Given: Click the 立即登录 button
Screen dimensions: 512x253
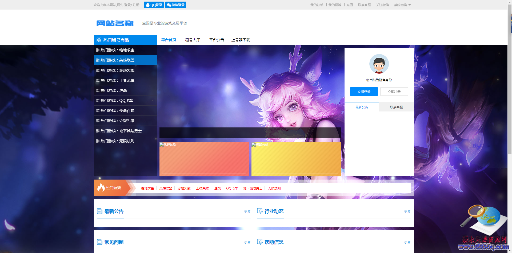Looking at the screenshot, I should coord(364,92).
